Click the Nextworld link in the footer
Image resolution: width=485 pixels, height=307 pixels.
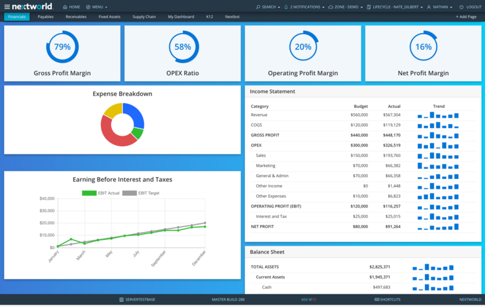[x=469, y=300]
